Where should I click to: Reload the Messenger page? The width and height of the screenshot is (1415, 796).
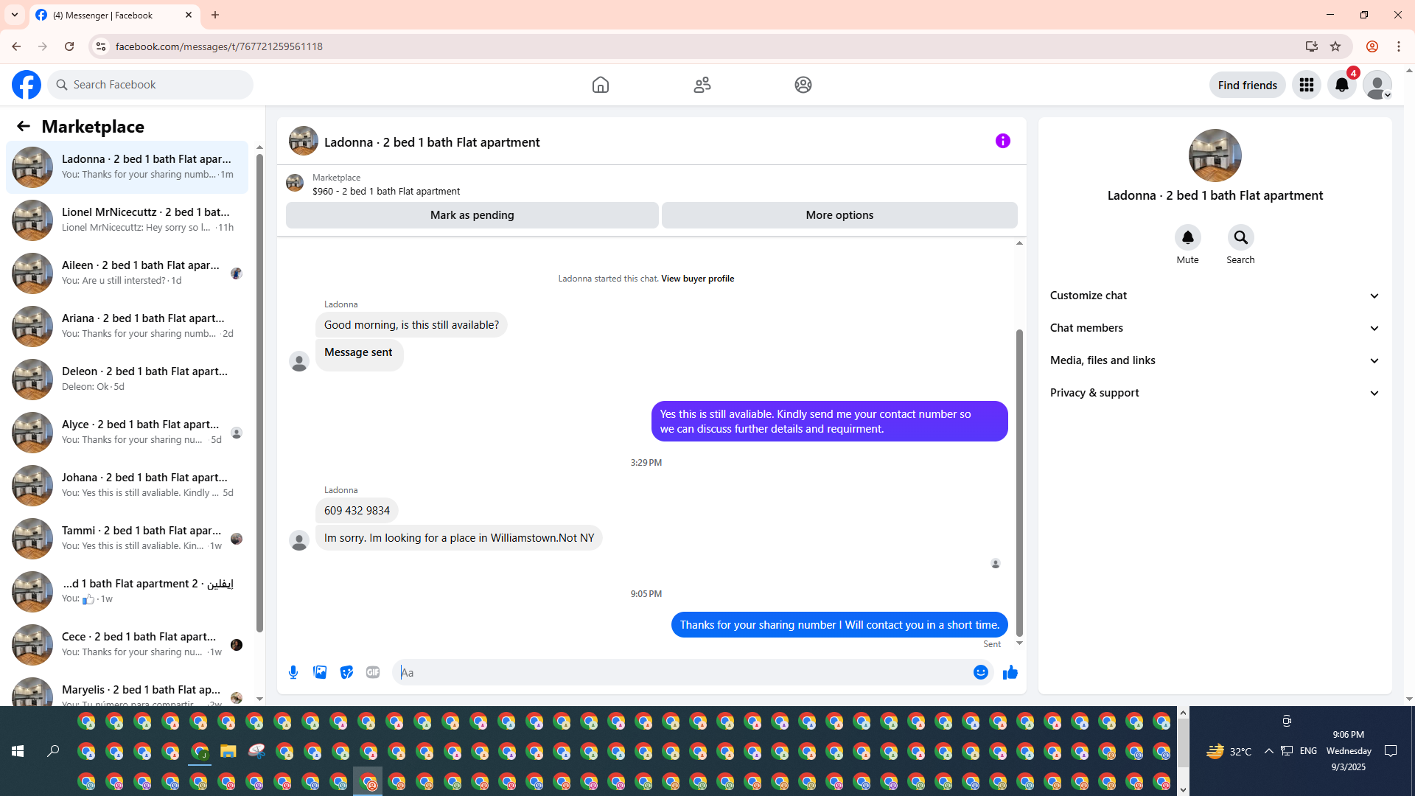click(69, 46)
